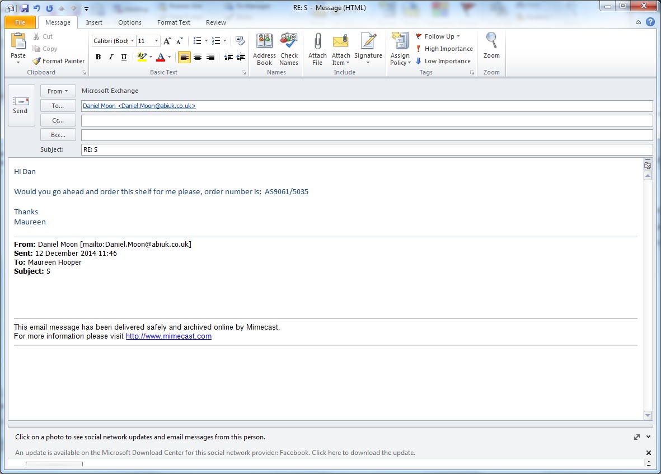Switch to the Insert ribbon tab
661x474 pixels.
pyautogui.click(x=94, y=22)
